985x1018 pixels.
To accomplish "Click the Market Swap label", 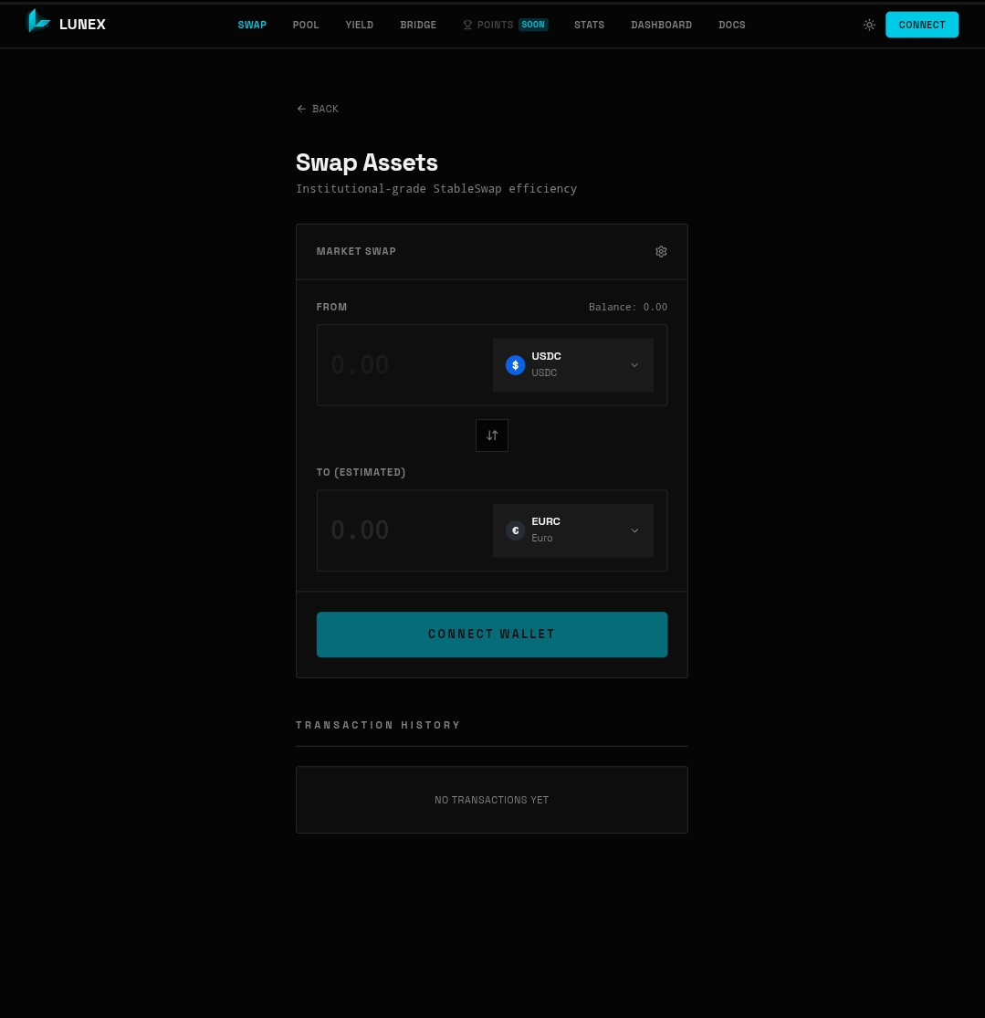I will coord(356,251).
